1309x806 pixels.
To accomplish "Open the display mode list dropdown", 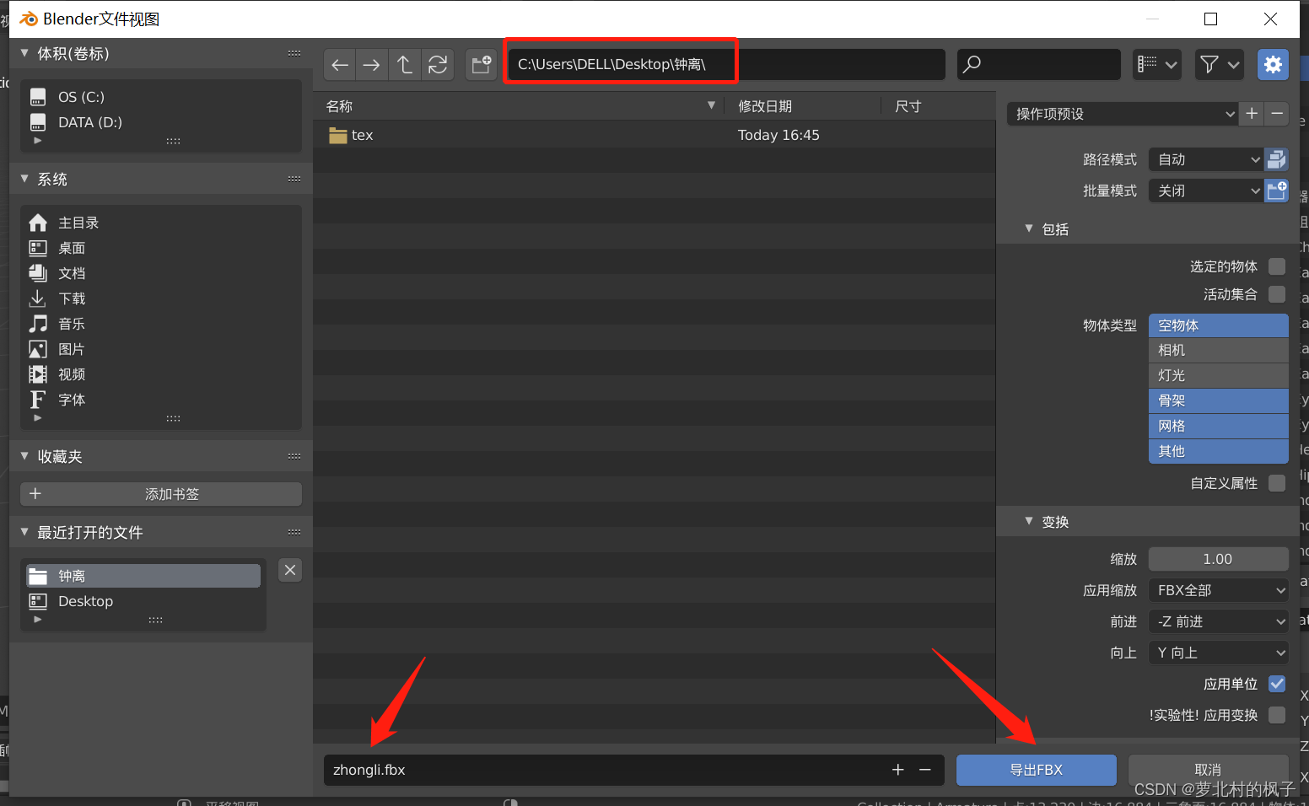I will (1156, 64).
